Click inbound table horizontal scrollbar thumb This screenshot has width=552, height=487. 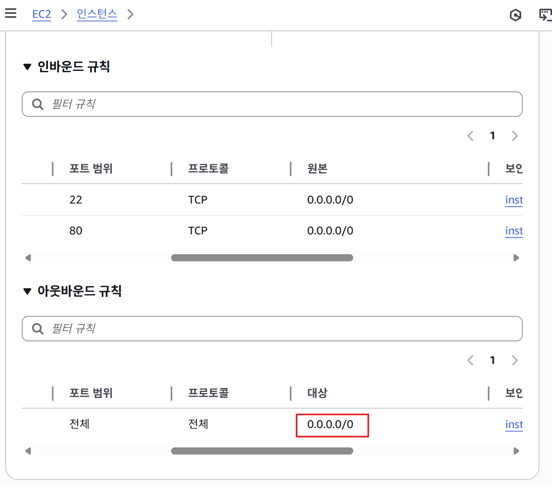(x=262, y=258)
